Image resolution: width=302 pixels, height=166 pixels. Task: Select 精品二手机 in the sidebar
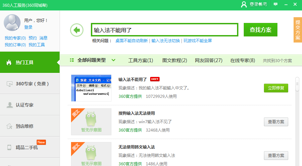[x=30, y=147]
